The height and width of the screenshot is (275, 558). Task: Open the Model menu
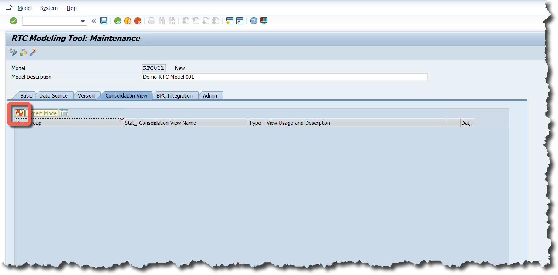[24, 8]
